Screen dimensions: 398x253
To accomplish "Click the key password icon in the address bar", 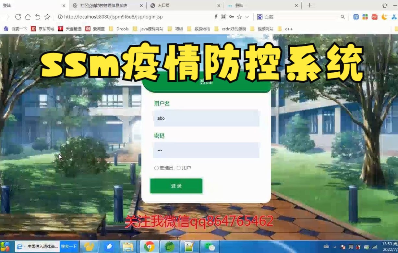I will 232,17.
